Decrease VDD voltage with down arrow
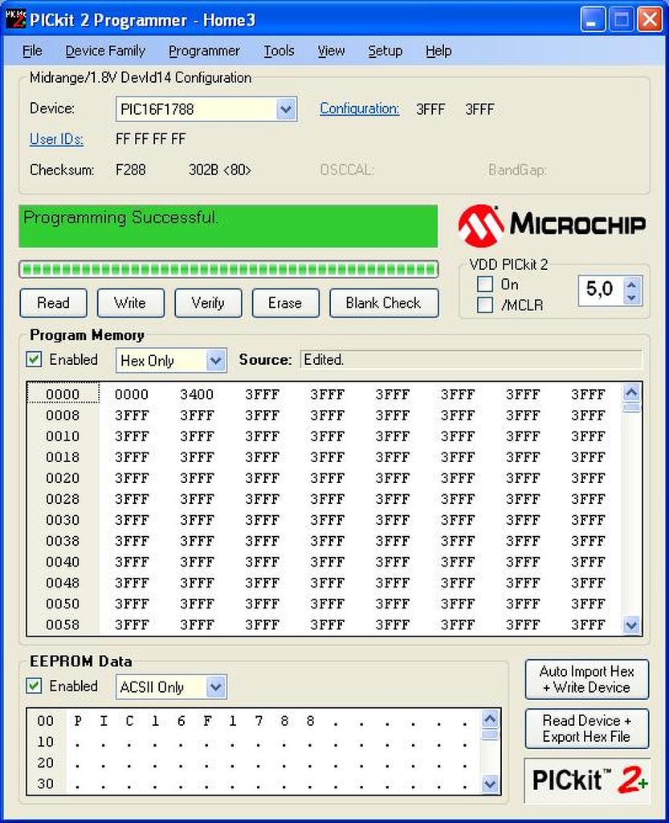 tap(631, 297)
